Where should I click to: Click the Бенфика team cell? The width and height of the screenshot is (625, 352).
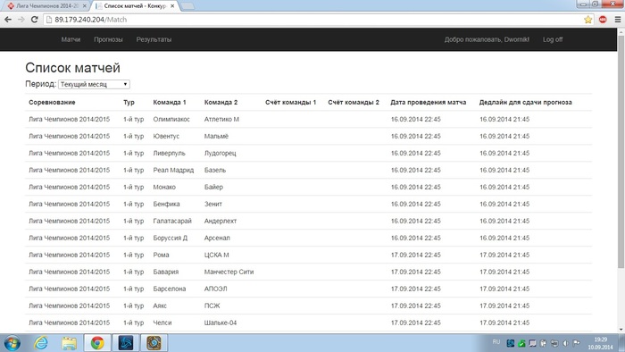(x=166, y=204)
